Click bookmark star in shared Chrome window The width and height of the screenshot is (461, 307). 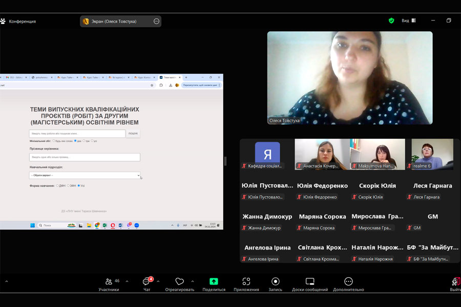(152, 85)
